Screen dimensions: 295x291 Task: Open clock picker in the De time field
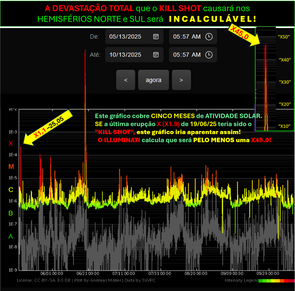pyautogui.click(x=209, y=36)
